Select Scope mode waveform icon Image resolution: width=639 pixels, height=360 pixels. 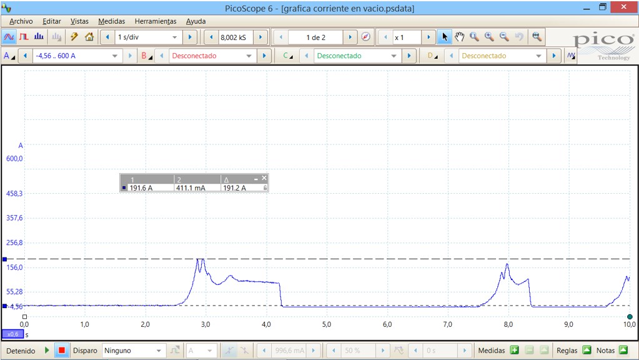(9, 37)
